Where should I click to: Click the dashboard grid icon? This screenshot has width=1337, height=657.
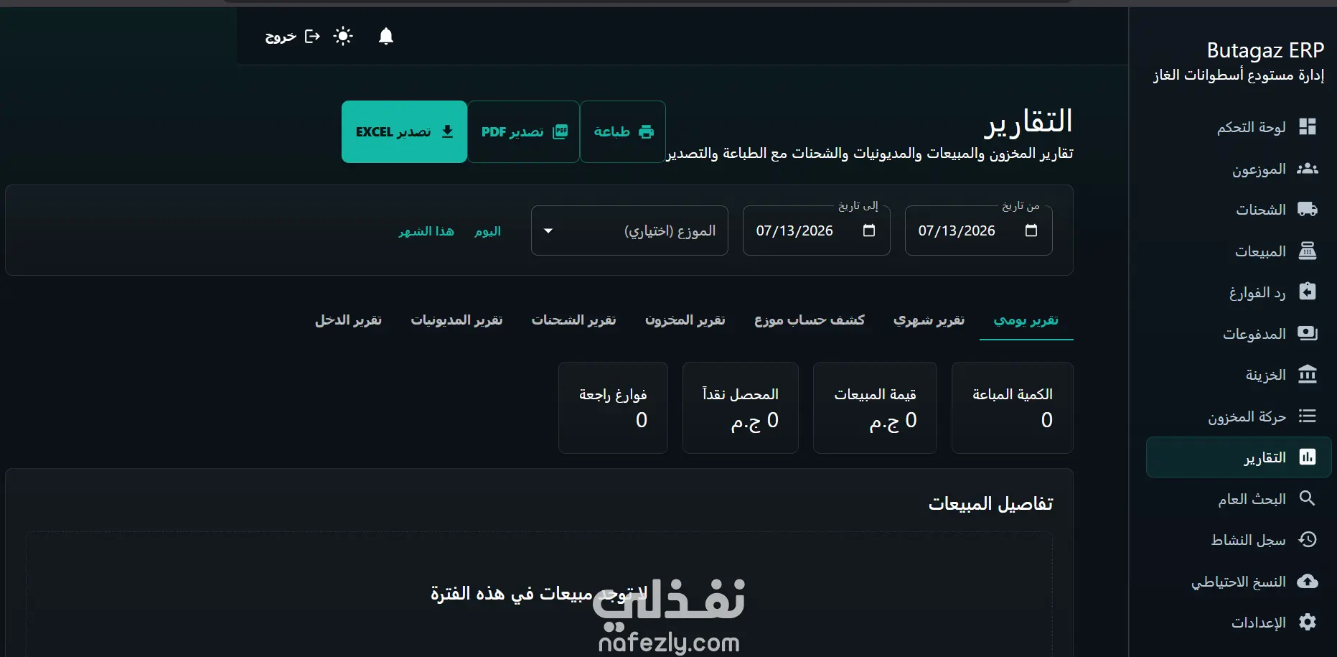click(1308, 127)
